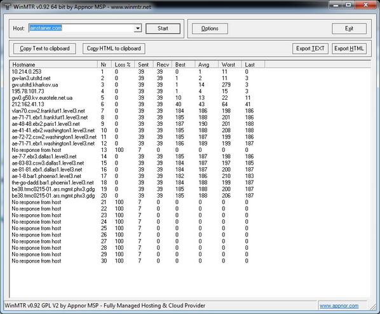
Task: Select the gw0.g50.kv.eurotele.net.ua row
Action: (x=137, y=98)
